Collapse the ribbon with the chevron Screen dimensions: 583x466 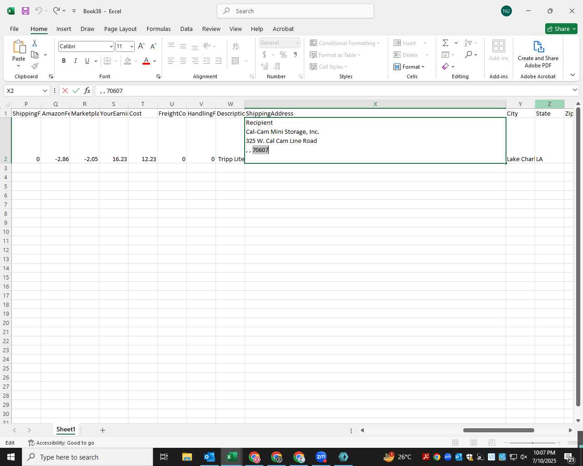pyautogui.click(x=573, y=75)
